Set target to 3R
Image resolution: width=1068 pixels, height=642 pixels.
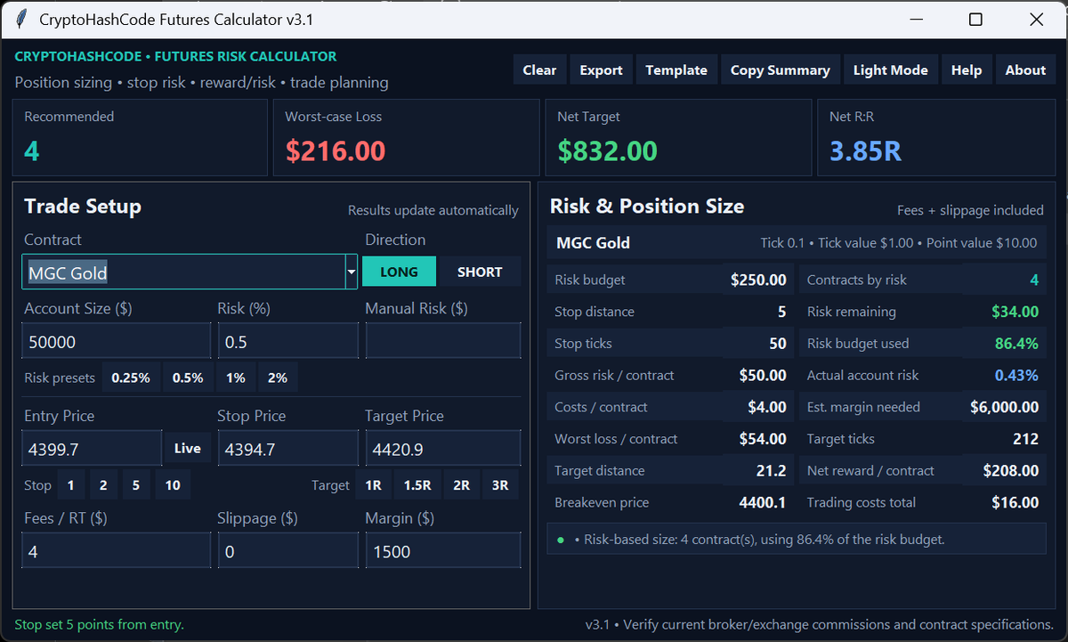(500, 485)
